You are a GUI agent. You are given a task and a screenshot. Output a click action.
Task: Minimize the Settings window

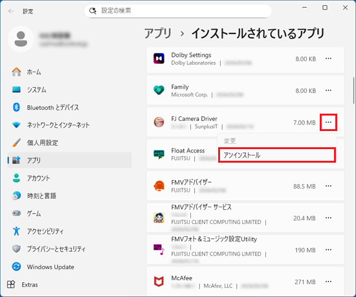tap(304, 8)
